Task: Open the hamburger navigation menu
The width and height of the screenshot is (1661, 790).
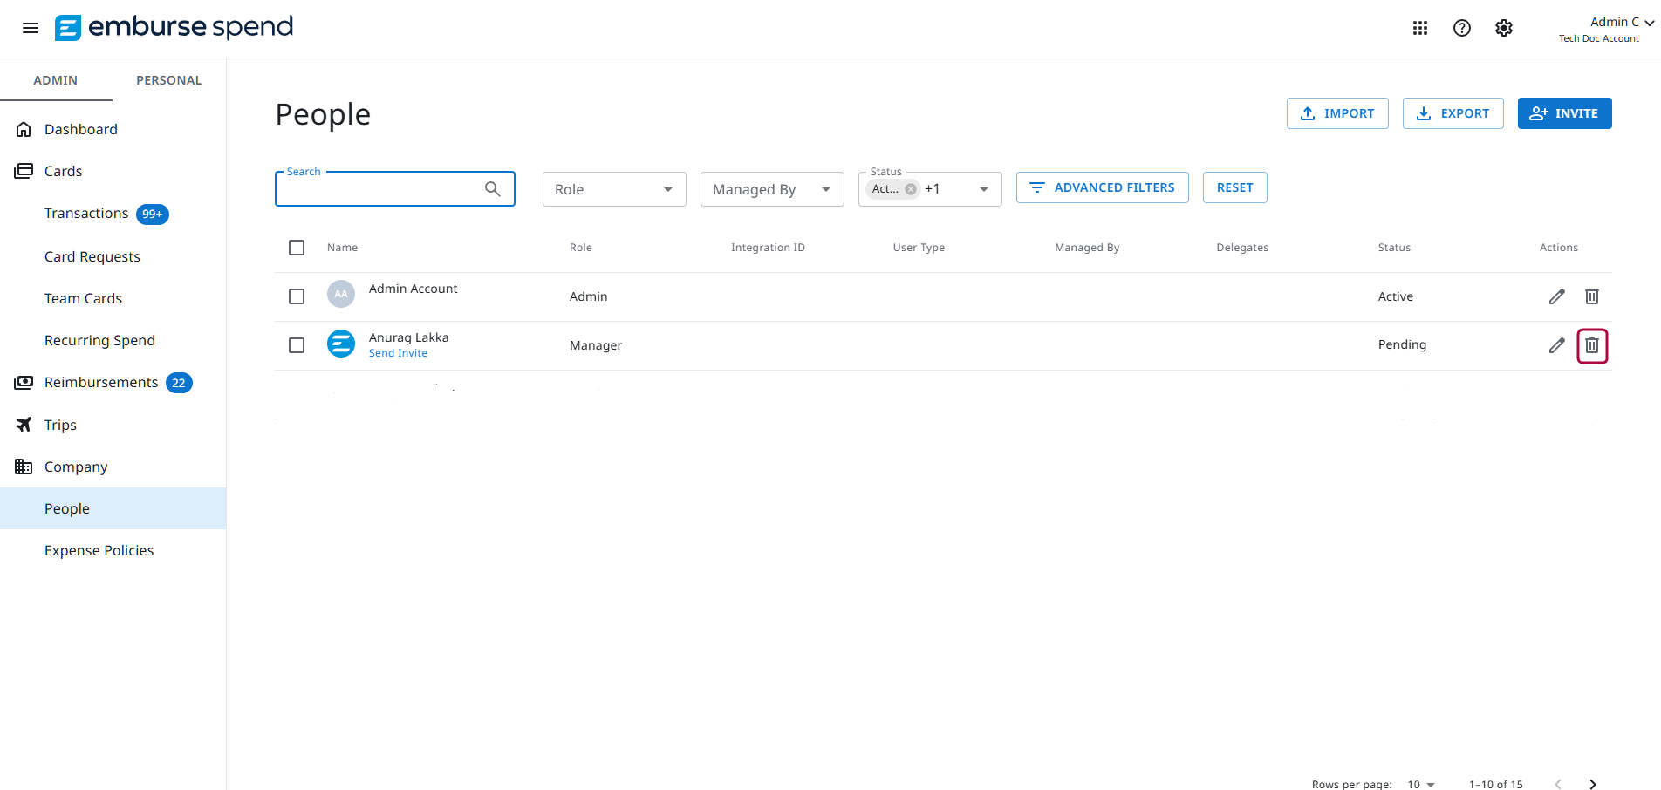Action: point(31,28)
